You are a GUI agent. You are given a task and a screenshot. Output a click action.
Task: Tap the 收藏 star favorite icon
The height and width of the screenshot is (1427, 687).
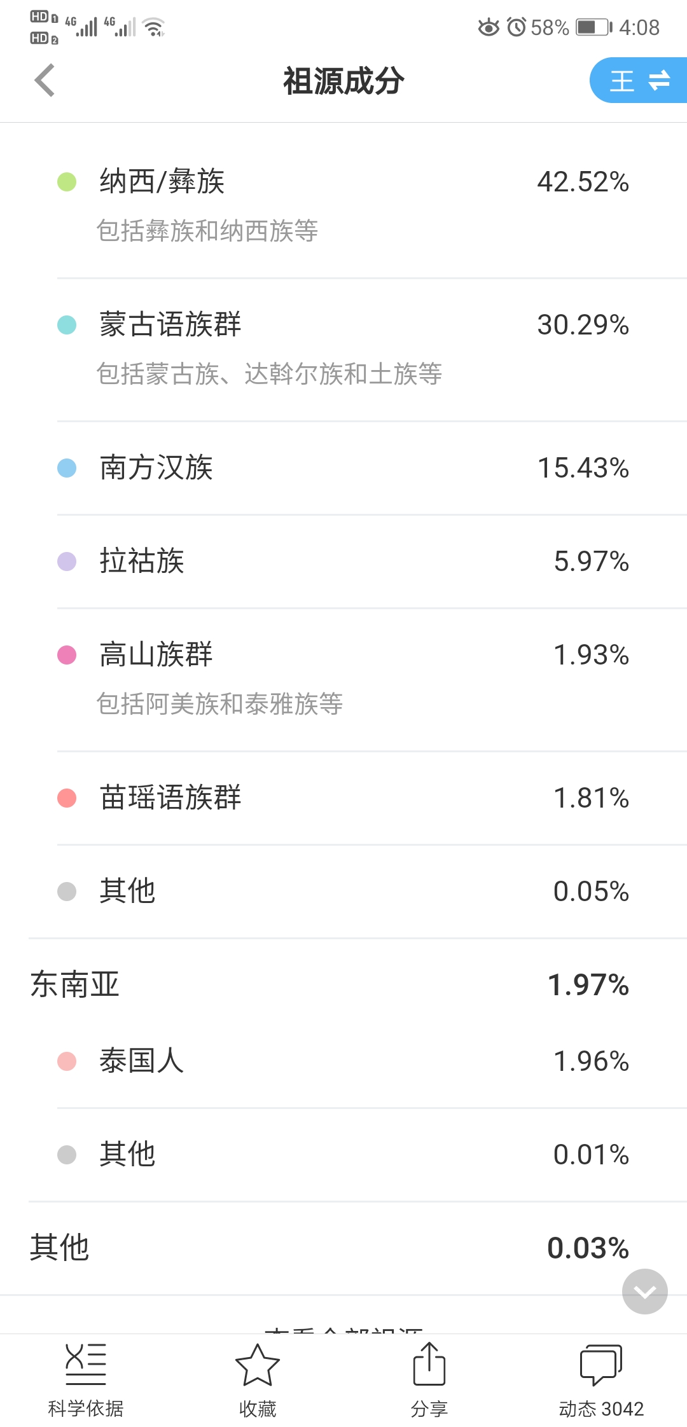coord(258,1365)
